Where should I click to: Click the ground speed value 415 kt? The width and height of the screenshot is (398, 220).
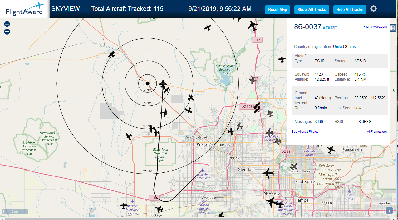(359, 74)
